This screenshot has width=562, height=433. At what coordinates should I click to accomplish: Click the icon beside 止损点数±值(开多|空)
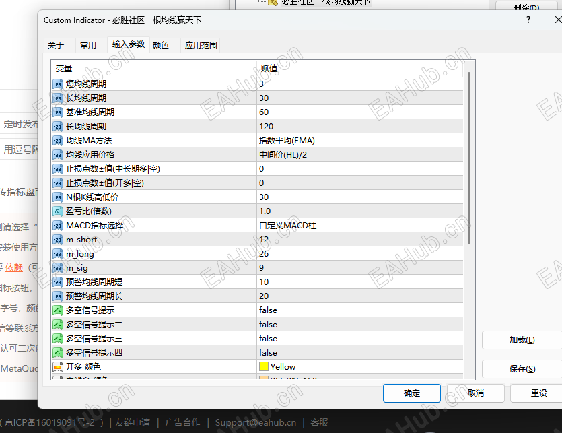click(58, 183)
